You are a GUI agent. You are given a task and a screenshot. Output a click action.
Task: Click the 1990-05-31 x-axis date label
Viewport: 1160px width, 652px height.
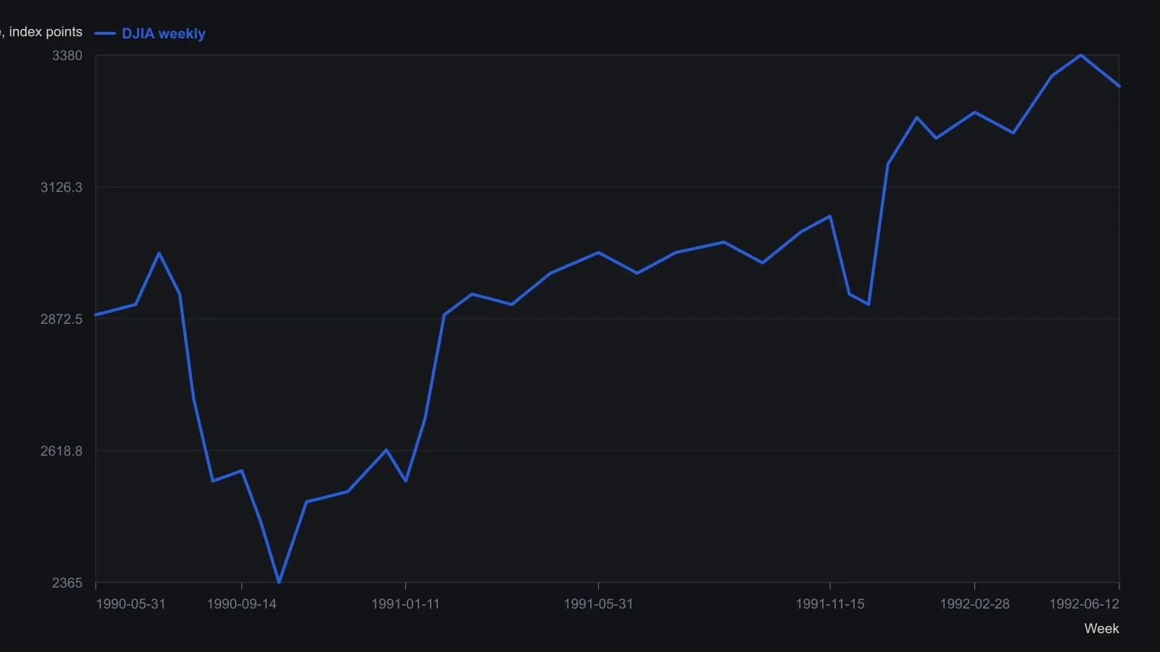point(130,604)
